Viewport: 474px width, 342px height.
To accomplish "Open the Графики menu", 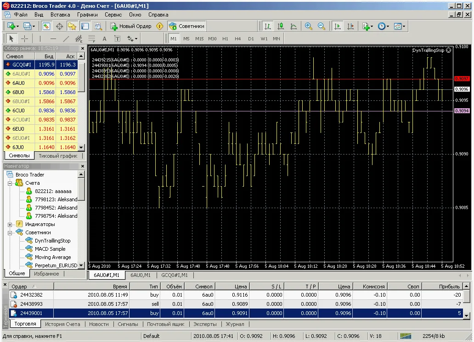I will (87, 15).
